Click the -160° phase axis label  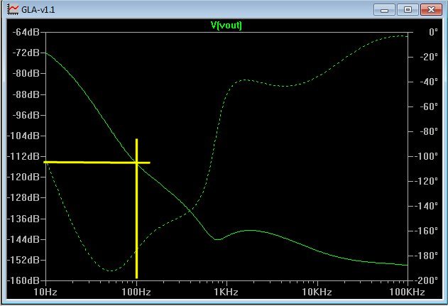click(x=427, y=231)
